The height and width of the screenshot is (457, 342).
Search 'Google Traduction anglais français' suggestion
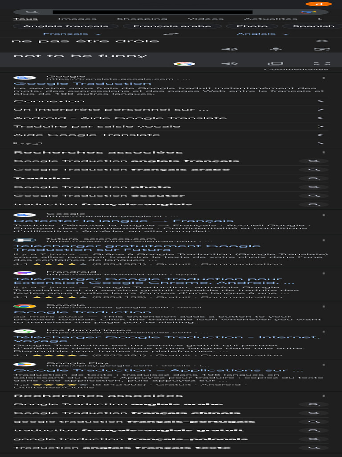tap(126, 161)
